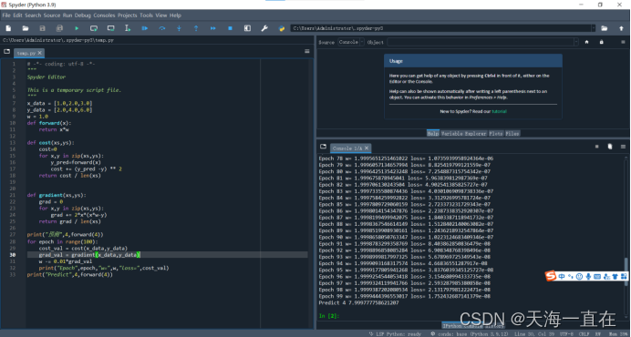Open the Projects menu
Screen dimensions: 631x337
(127, 15)
